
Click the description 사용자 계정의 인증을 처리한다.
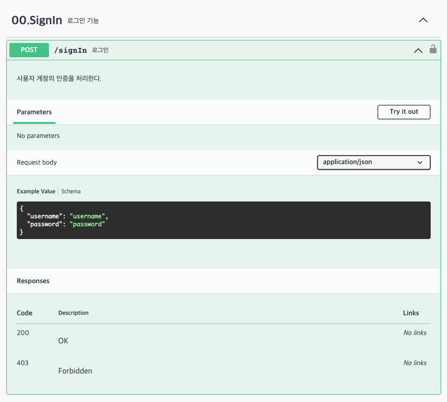(59, 79)
